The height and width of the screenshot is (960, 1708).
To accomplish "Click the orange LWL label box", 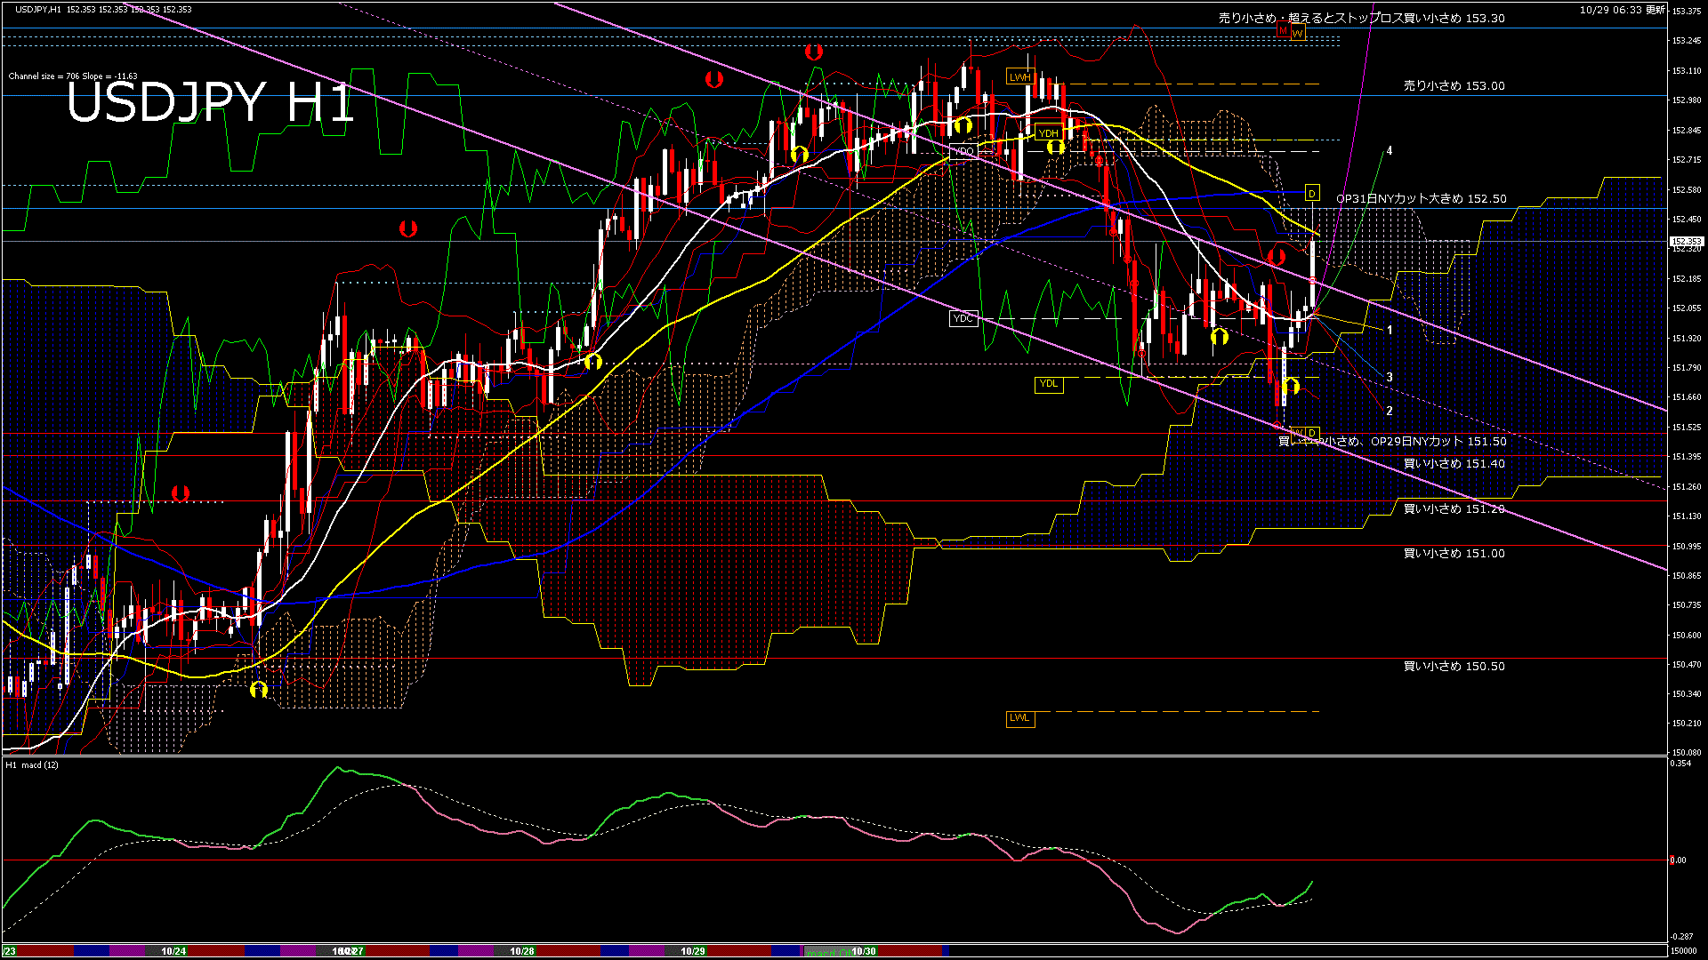I will pyautogui.click(x=1020, y=718).
